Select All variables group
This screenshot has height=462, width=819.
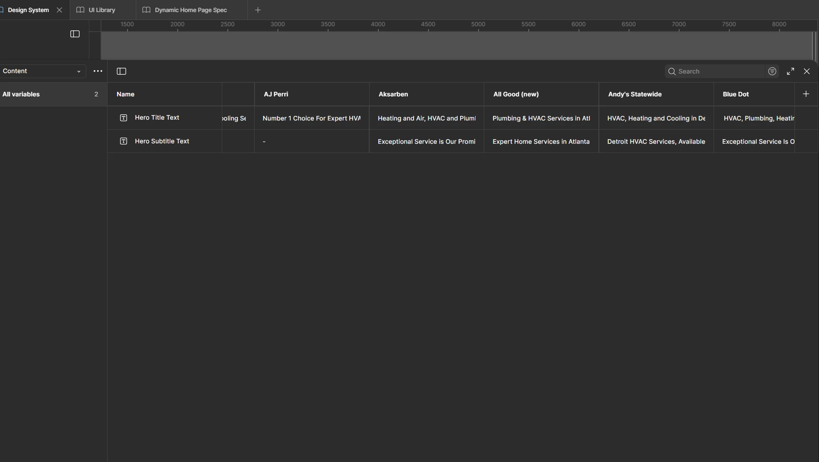click(53, 94)
